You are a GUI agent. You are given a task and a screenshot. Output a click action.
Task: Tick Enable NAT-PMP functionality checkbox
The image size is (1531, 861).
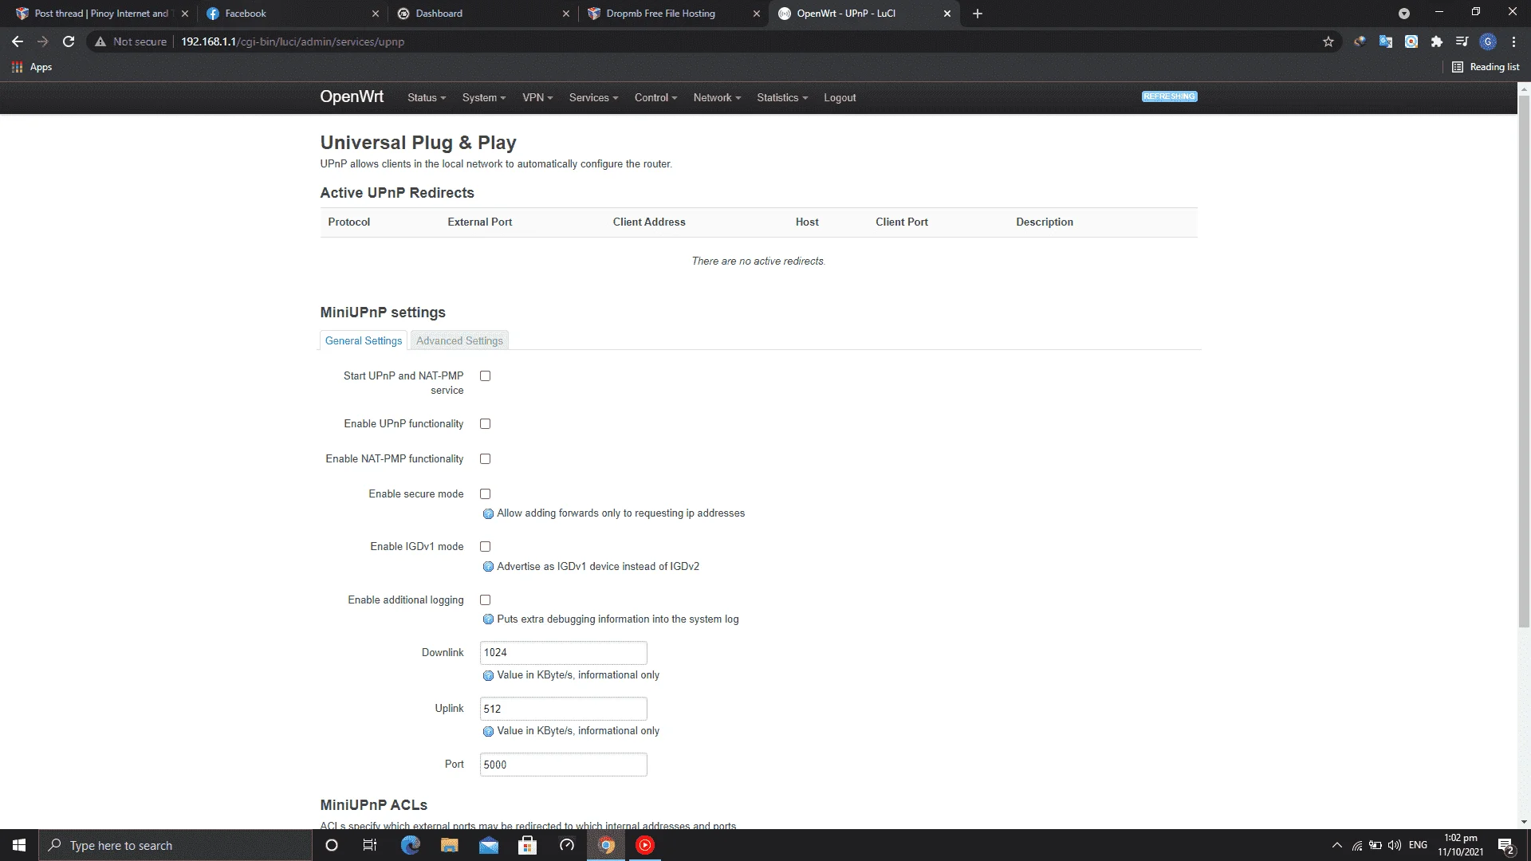click(485, 458)
